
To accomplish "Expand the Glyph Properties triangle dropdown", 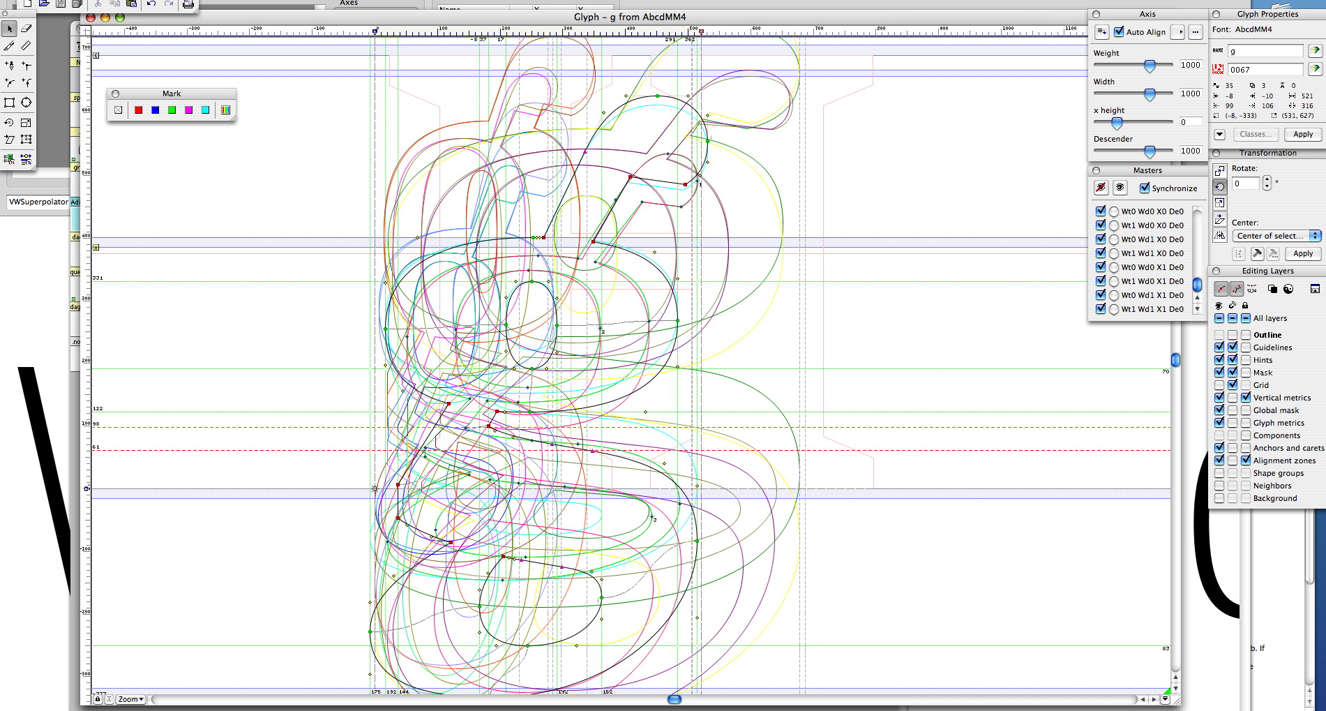I will coord(1219,135).
